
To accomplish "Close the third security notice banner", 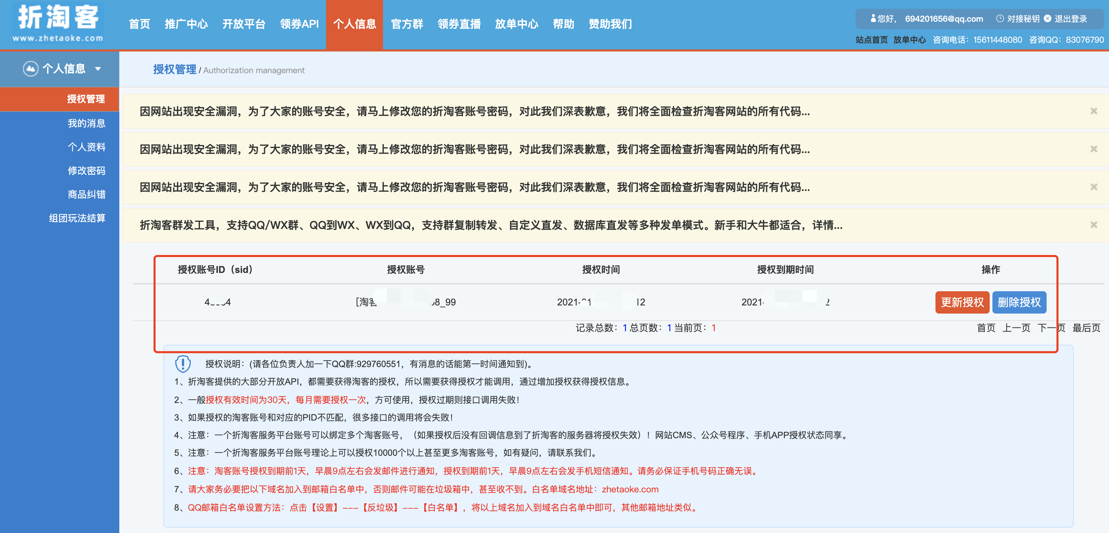I will (1093, 187).
